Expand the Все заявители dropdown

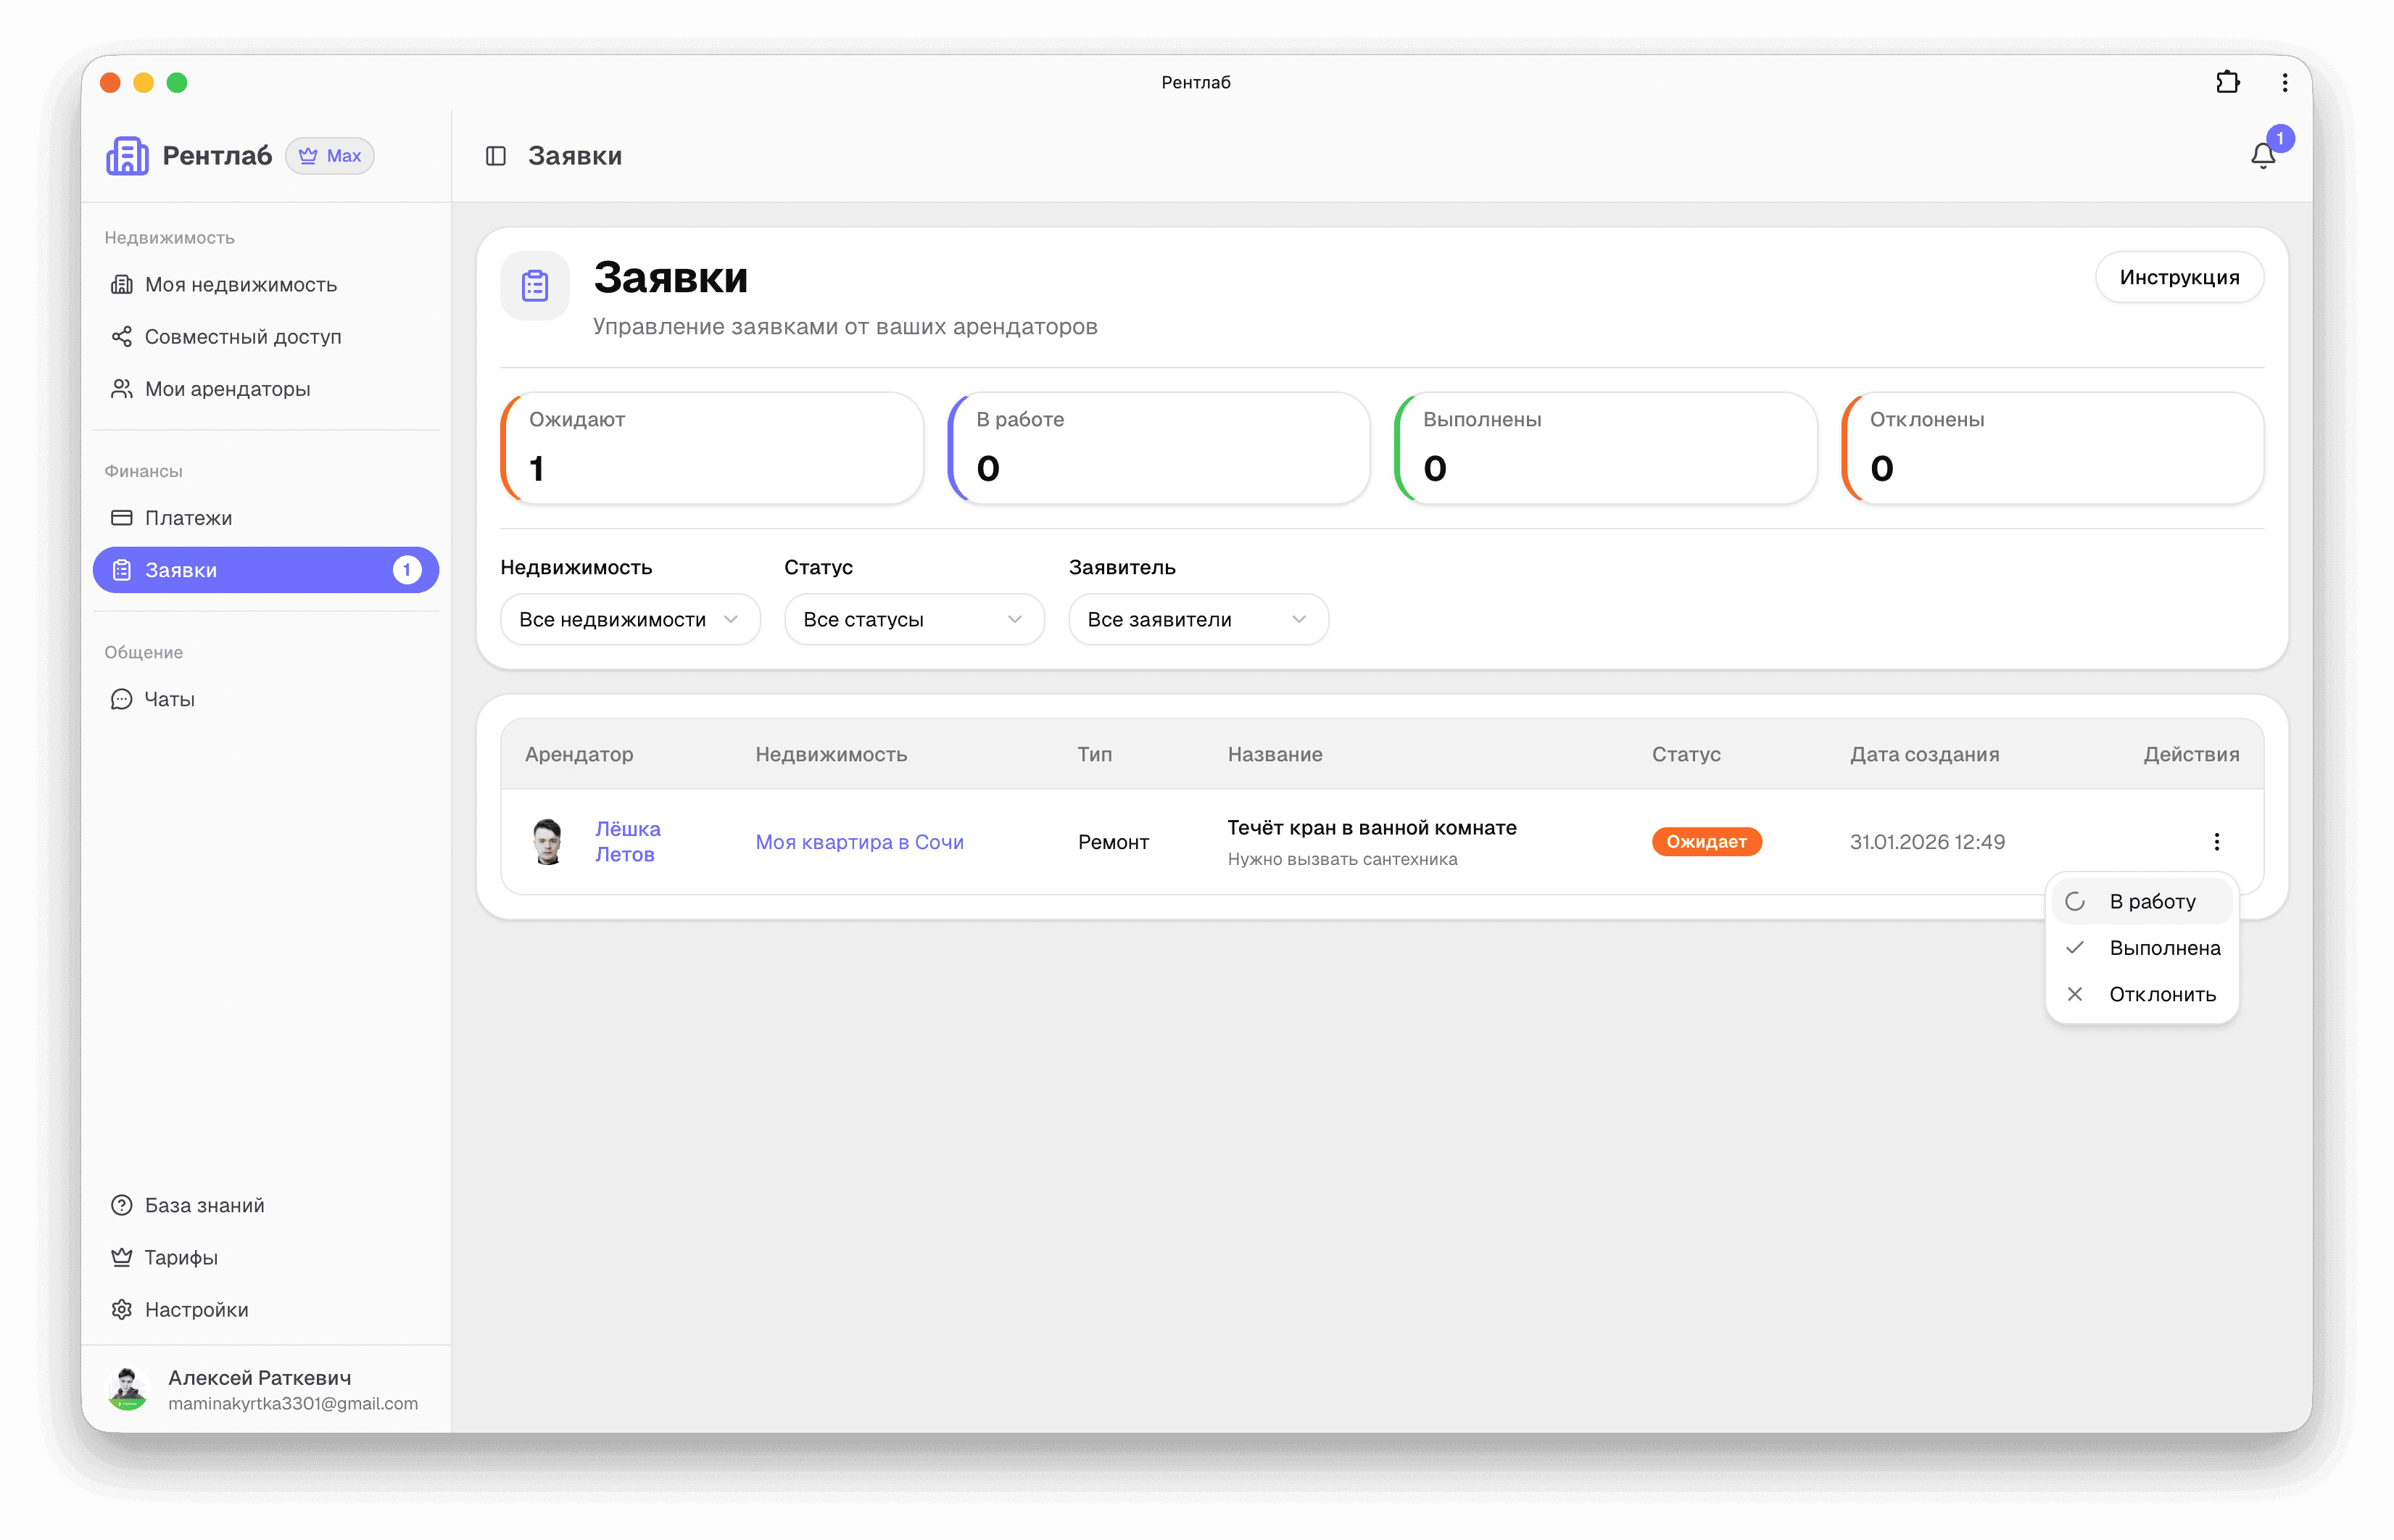tap(1198, 620)
